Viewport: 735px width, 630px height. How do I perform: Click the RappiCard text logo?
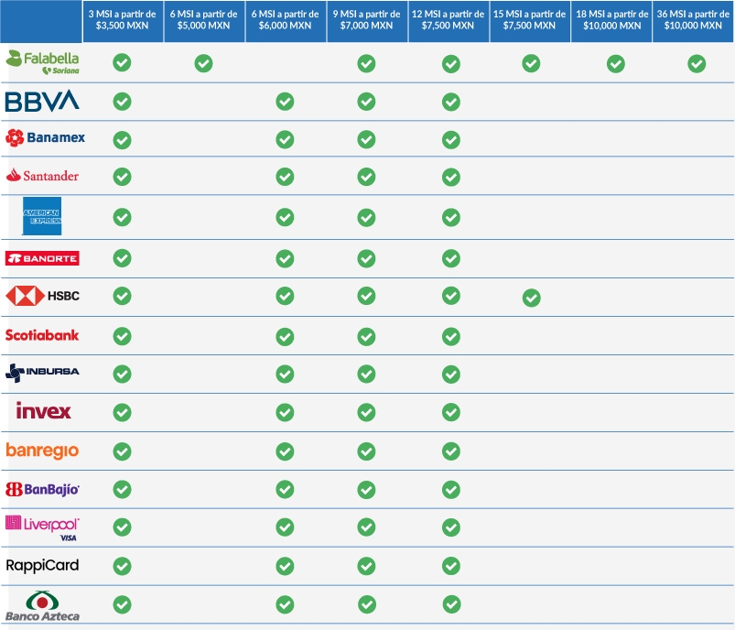tap(42, 565)
